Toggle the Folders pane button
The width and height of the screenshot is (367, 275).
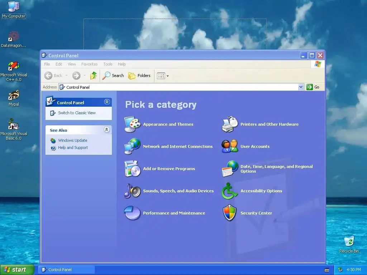(x=139, y=76)
